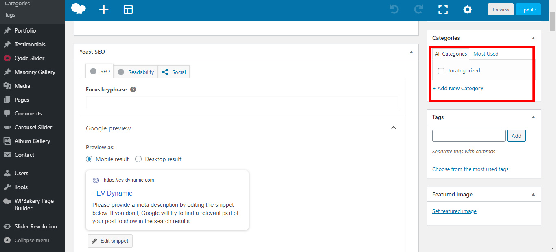The width and height of the screenshot is (556, 252).
Task: Click Set featured image link
Action: point(454,211)
